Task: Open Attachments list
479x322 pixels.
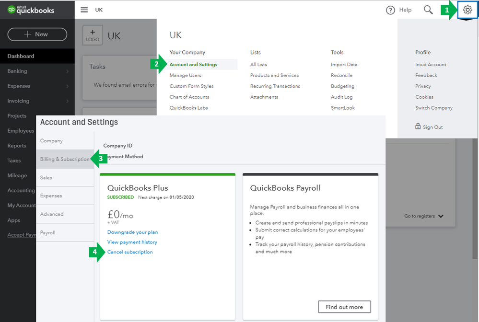Action: pyautogui.click(x=264, y=97)
